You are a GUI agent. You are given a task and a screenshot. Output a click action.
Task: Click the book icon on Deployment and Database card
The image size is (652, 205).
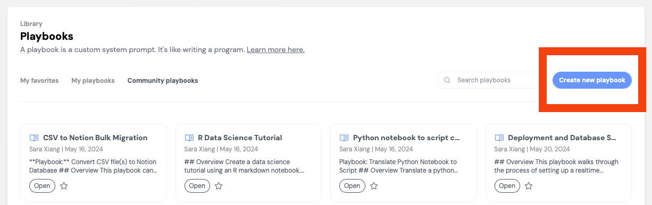(499, 138)
